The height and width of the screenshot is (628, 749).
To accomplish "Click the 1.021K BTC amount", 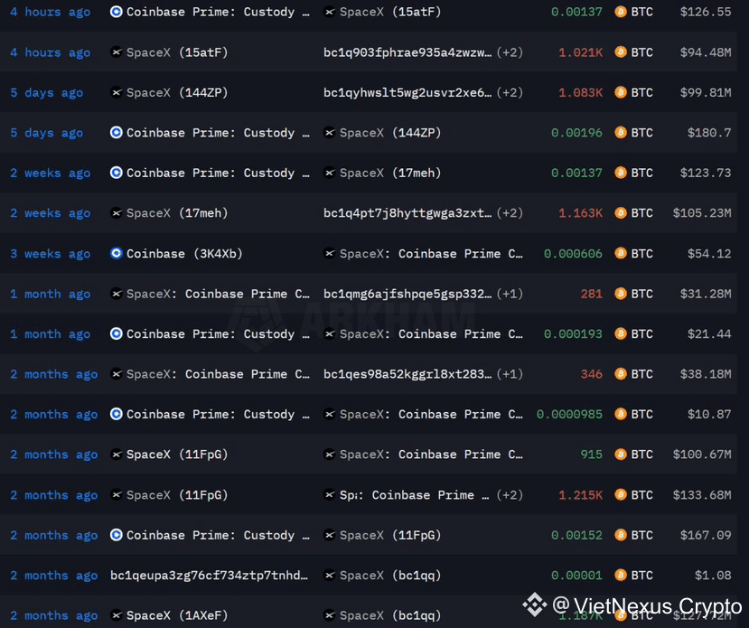I will 580,52.
